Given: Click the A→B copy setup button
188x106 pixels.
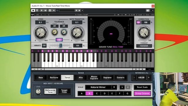Looking at the screenshot, I should point(133,15).
